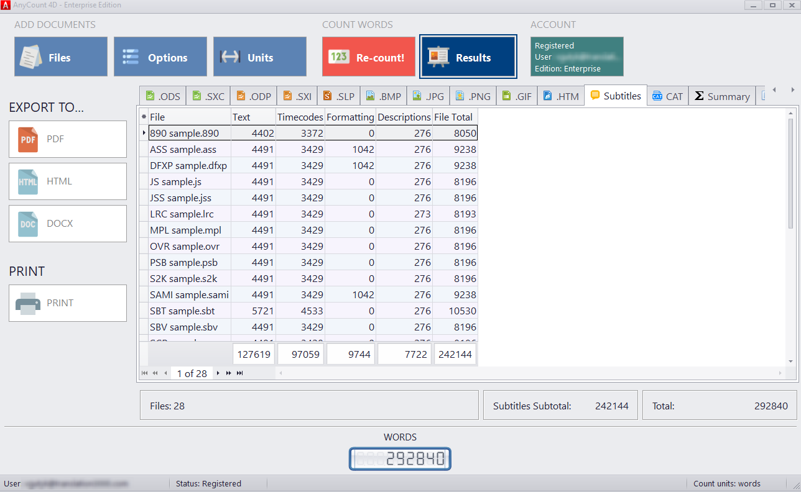
Task: Sort by the Text column header
Action: click(253, 117)
